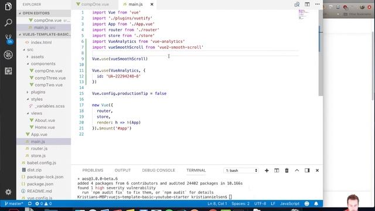Image resolution: width=375 pixels, height=211 pixels.
Task: Open the errors and warnings indicator
Action: click(x=43, y=203)
